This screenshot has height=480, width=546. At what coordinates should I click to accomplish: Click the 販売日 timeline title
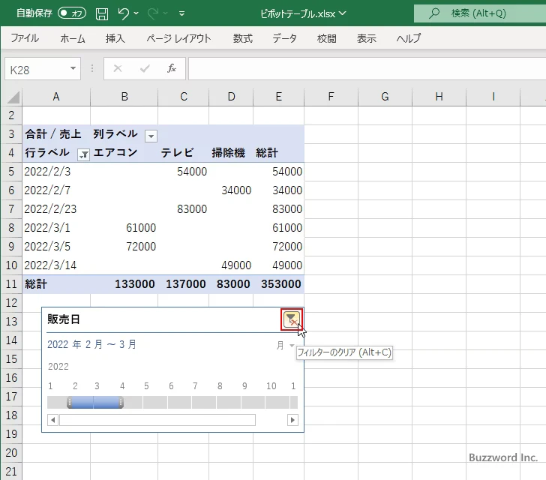click(x=64, y=319)
